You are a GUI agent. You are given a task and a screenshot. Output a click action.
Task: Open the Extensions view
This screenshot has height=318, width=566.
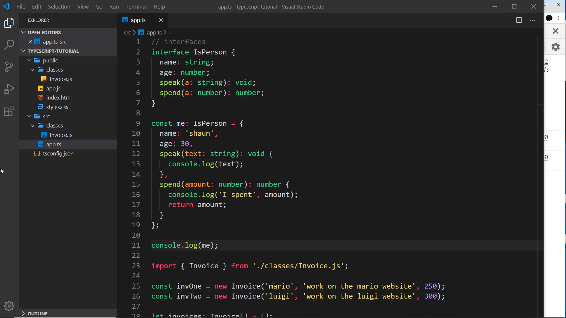click(9, 111)
